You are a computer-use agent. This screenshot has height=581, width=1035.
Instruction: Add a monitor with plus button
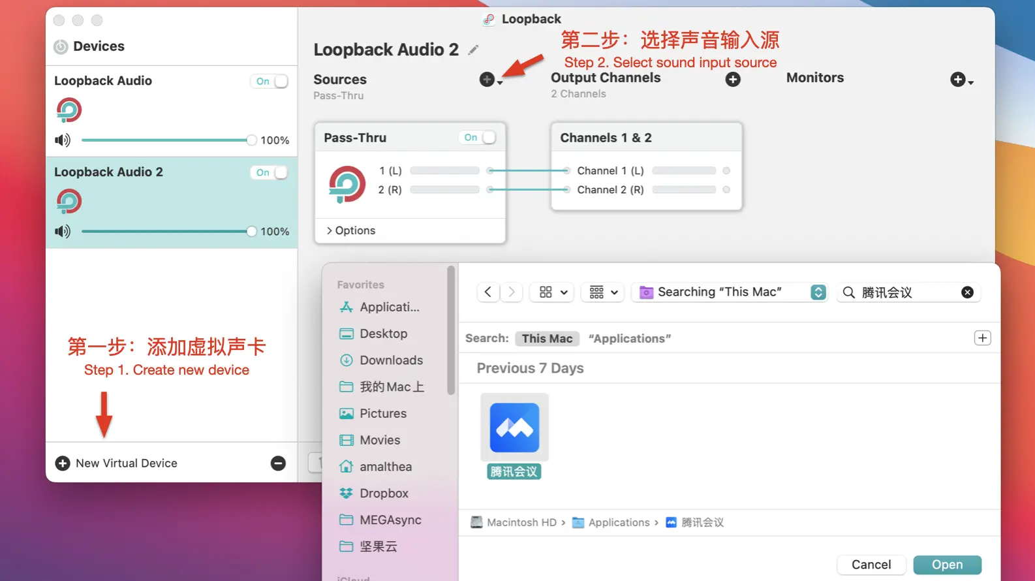coord(957,80)
